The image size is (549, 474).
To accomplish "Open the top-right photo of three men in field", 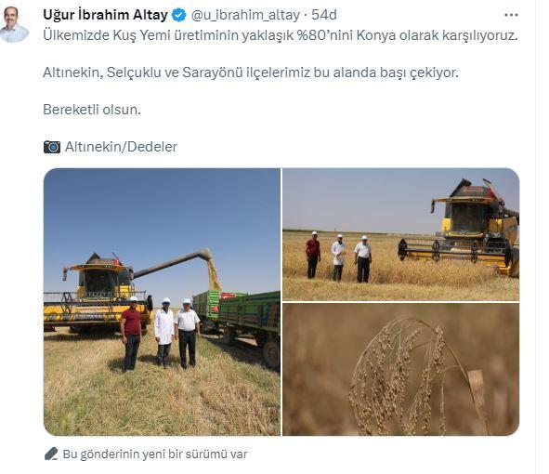I will [x=401, y=234].
